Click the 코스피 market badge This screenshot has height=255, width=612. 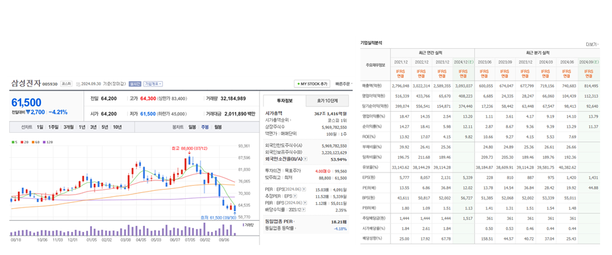pyautogui.click(x=67, y=84)
